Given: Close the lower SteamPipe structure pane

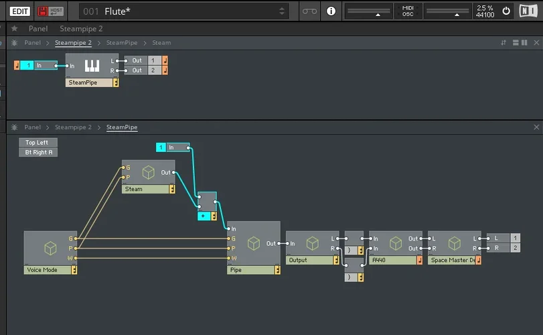Looking at the screenshot, I should tap(536, 127).
